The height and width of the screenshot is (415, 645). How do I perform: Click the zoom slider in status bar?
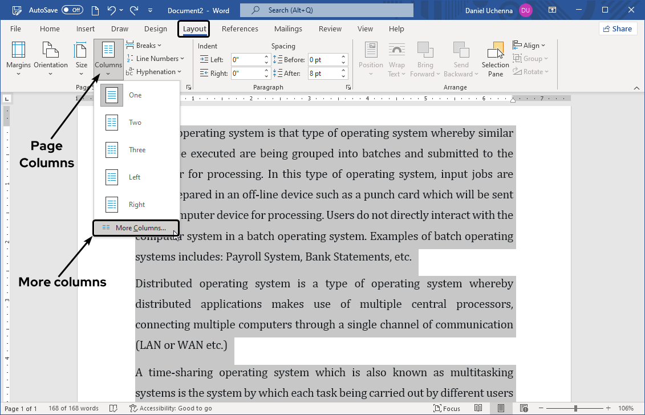(x=575, y=408)
